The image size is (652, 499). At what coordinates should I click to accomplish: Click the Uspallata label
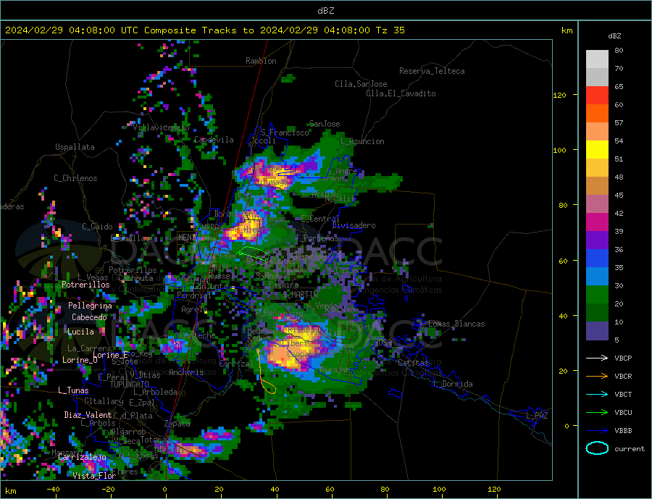[x=75, y=147]
